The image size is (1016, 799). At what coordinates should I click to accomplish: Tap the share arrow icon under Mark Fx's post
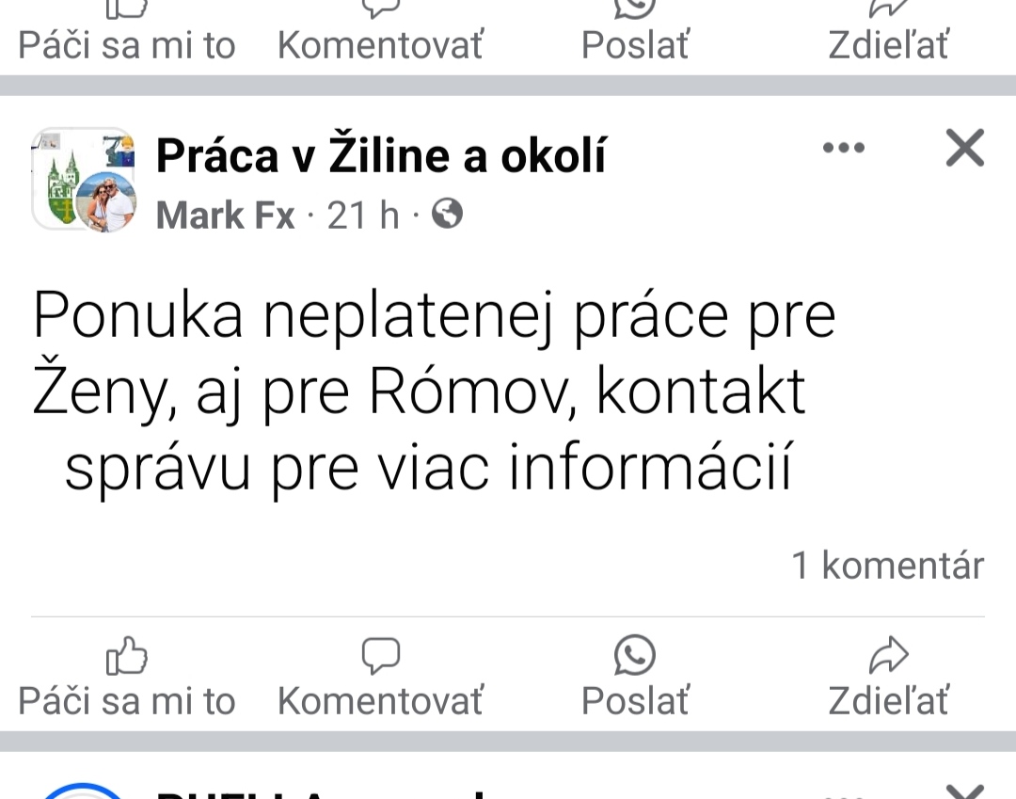[x=888, y=656]
